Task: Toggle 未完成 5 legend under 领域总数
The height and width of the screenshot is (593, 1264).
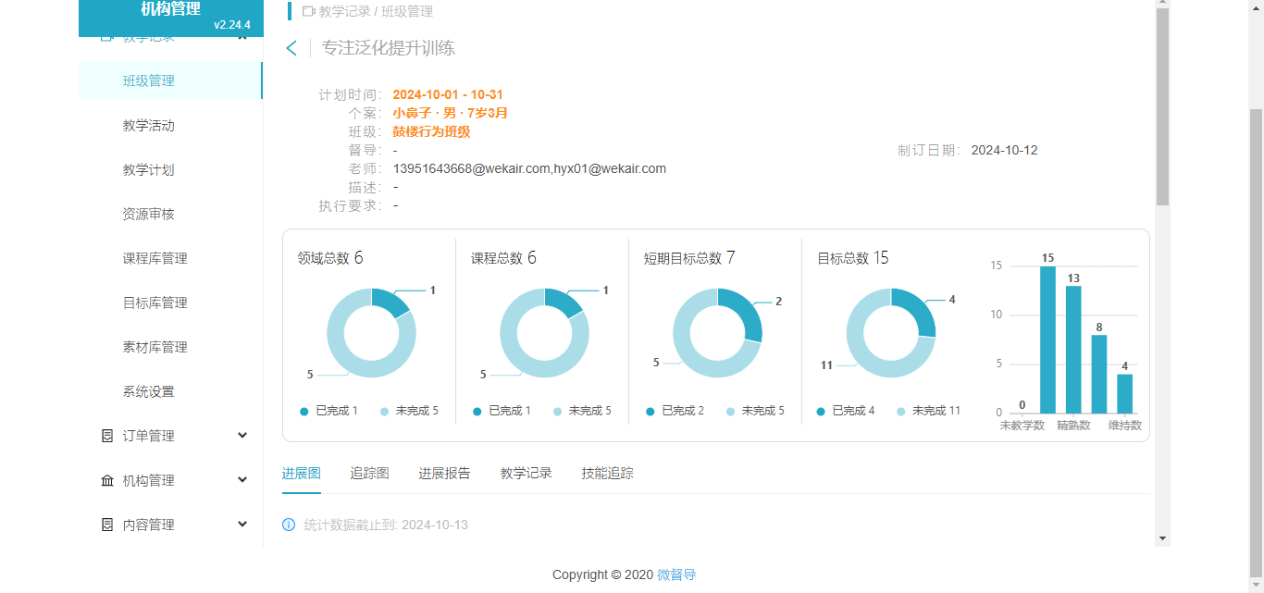Action: point(409,411)
